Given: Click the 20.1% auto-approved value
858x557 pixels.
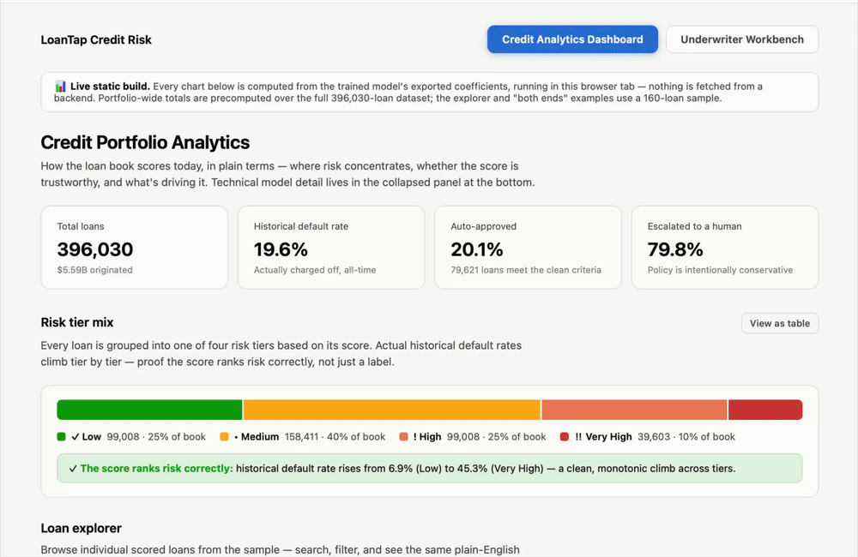Looking at the screenshot, I should (x=476, y=249).
